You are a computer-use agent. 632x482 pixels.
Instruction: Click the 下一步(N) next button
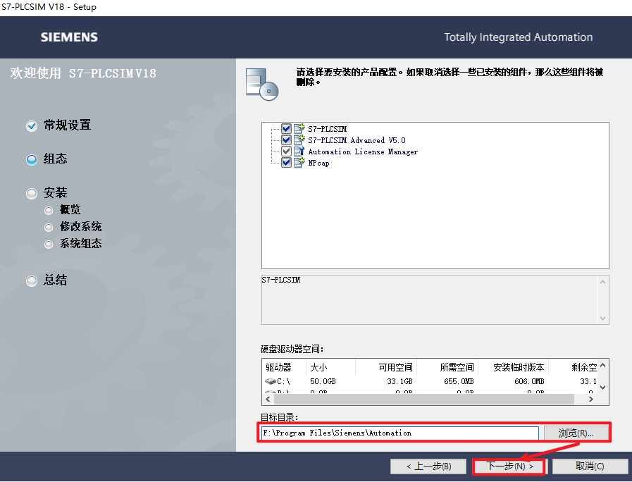(x=509, y=466)
